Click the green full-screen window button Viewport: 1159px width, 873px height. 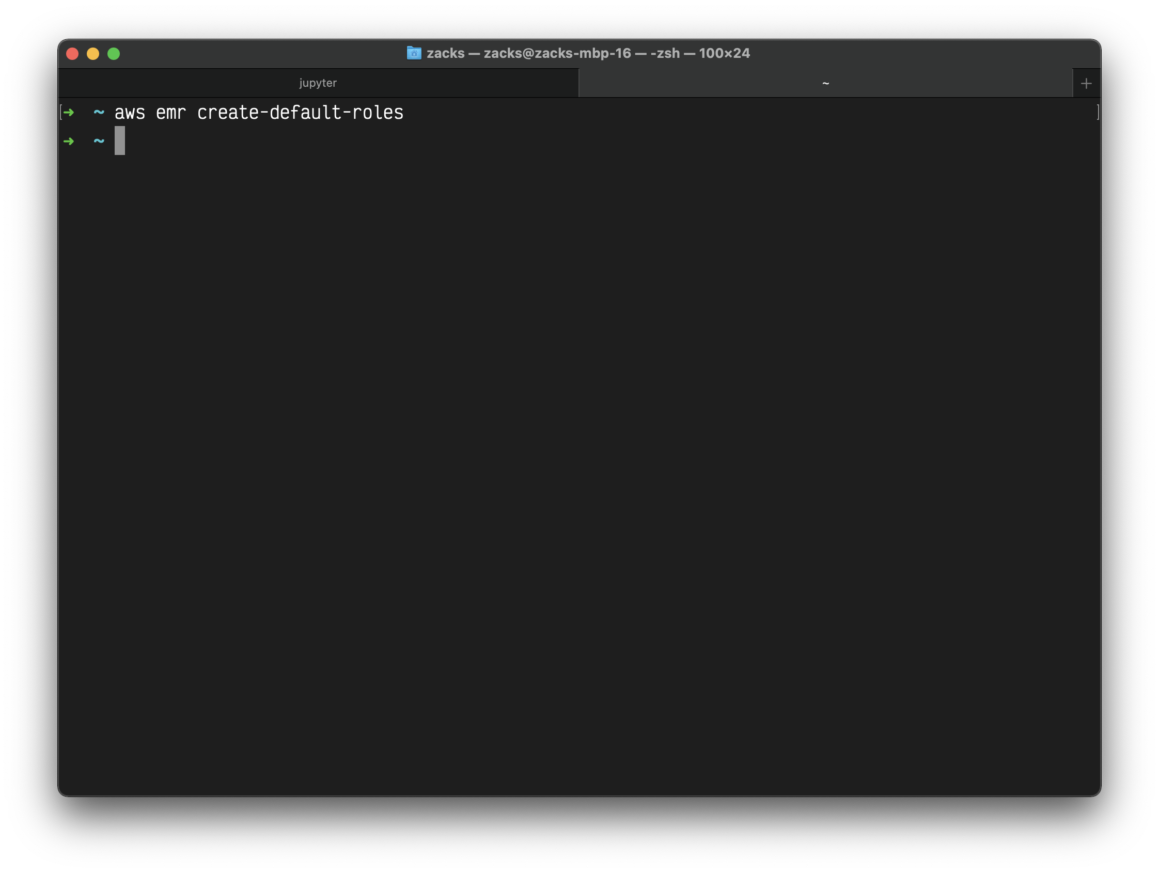tap(114, 53)
